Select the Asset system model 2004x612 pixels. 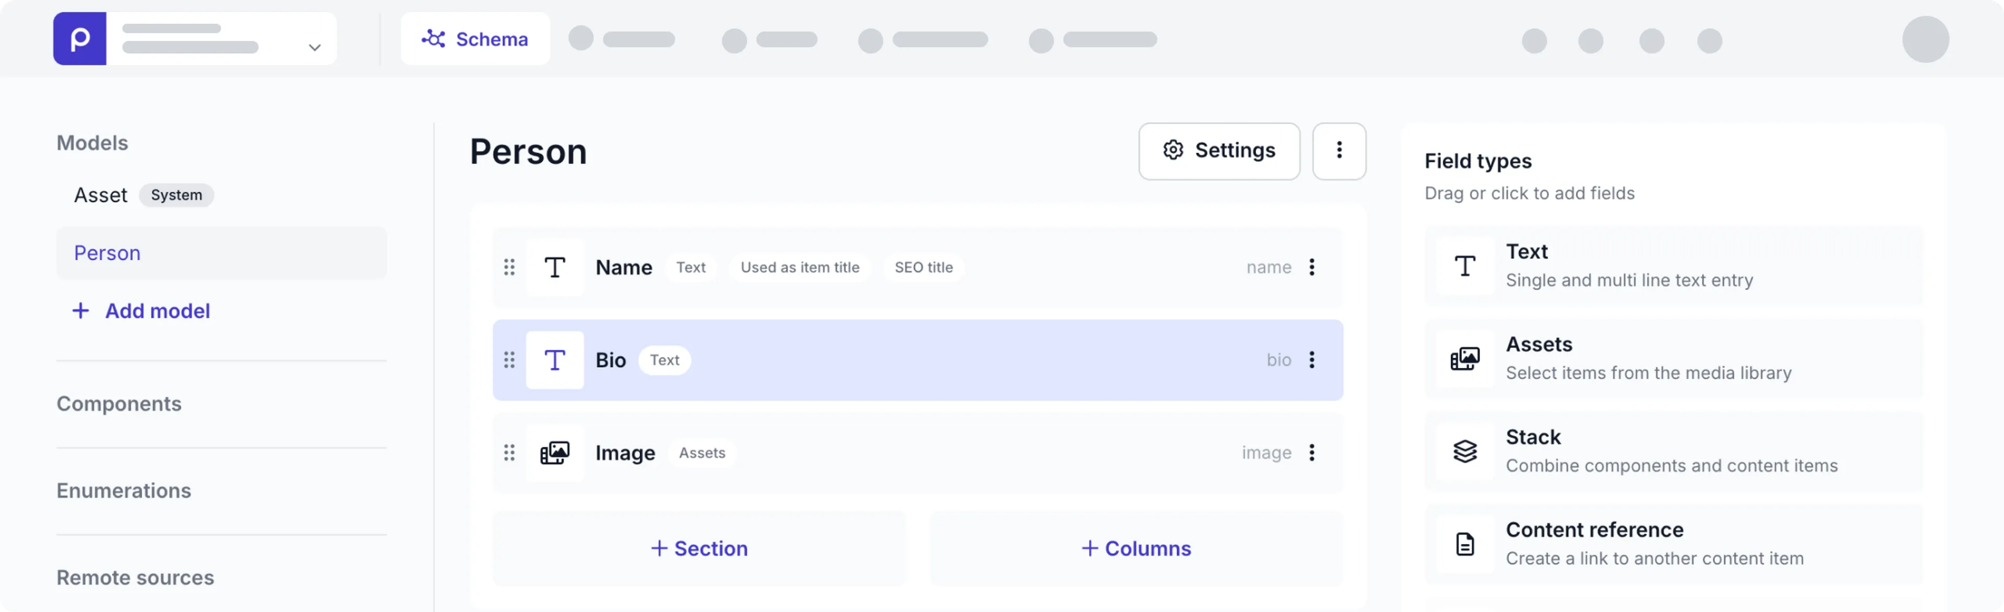click(101, 195)
